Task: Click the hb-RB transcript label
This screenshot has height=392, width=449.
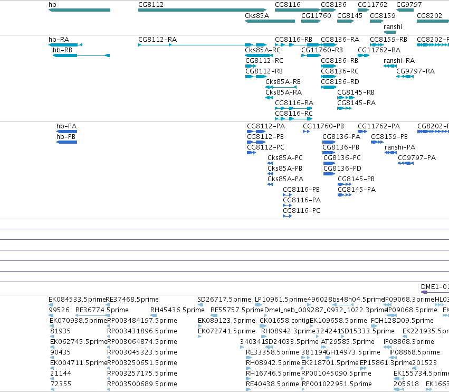Action: coord(62,50)
